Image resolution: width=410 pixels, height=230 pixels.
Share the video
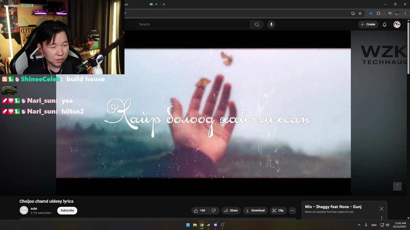[231, 211]
